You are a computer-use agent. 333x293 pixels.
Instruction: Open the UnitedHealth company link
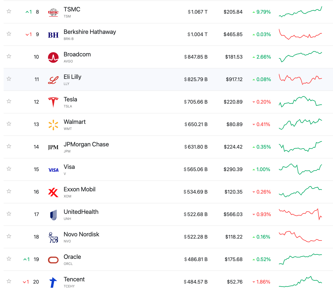click(x=81, y=212)
